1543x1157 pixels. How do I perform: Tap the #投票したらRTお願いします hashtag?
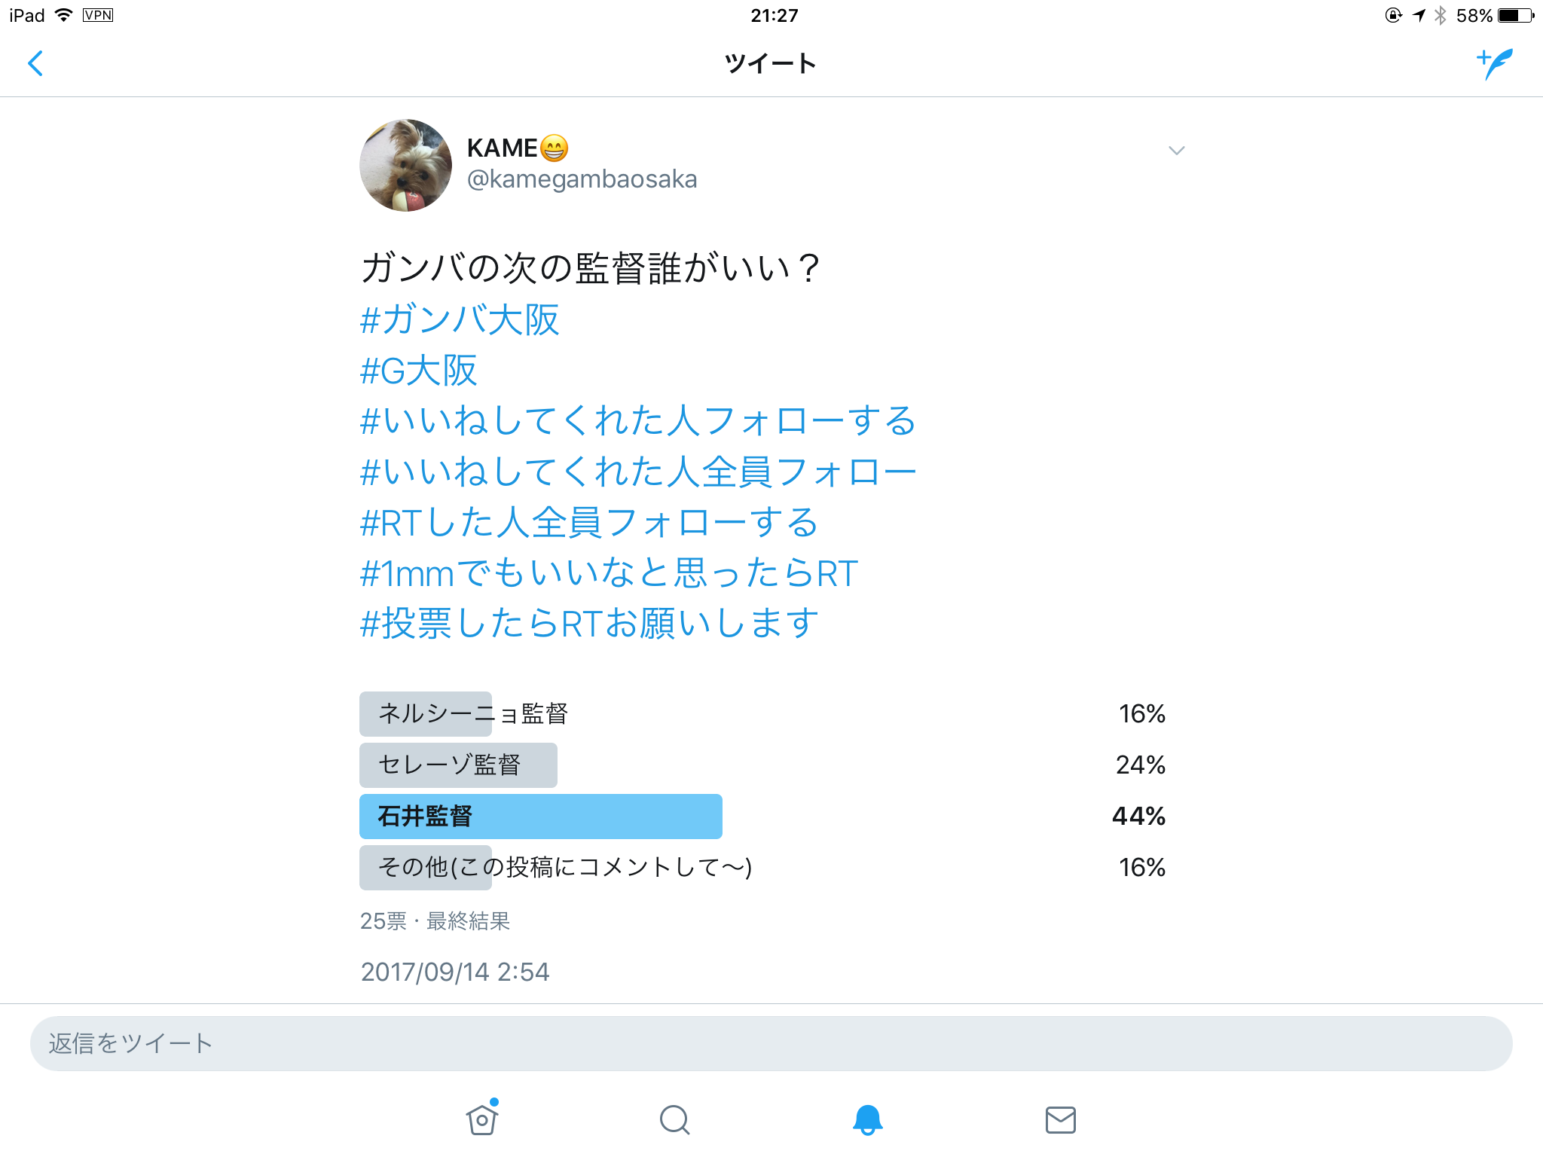click(x=589, y=624)
